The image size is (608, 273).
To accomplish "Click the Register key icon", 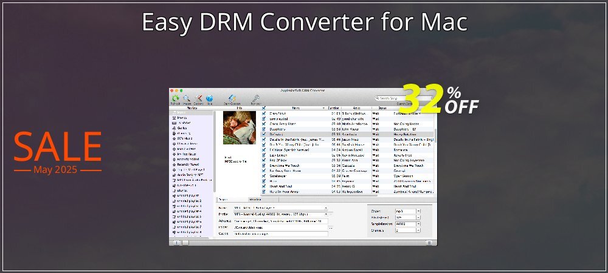I will 255,99.
